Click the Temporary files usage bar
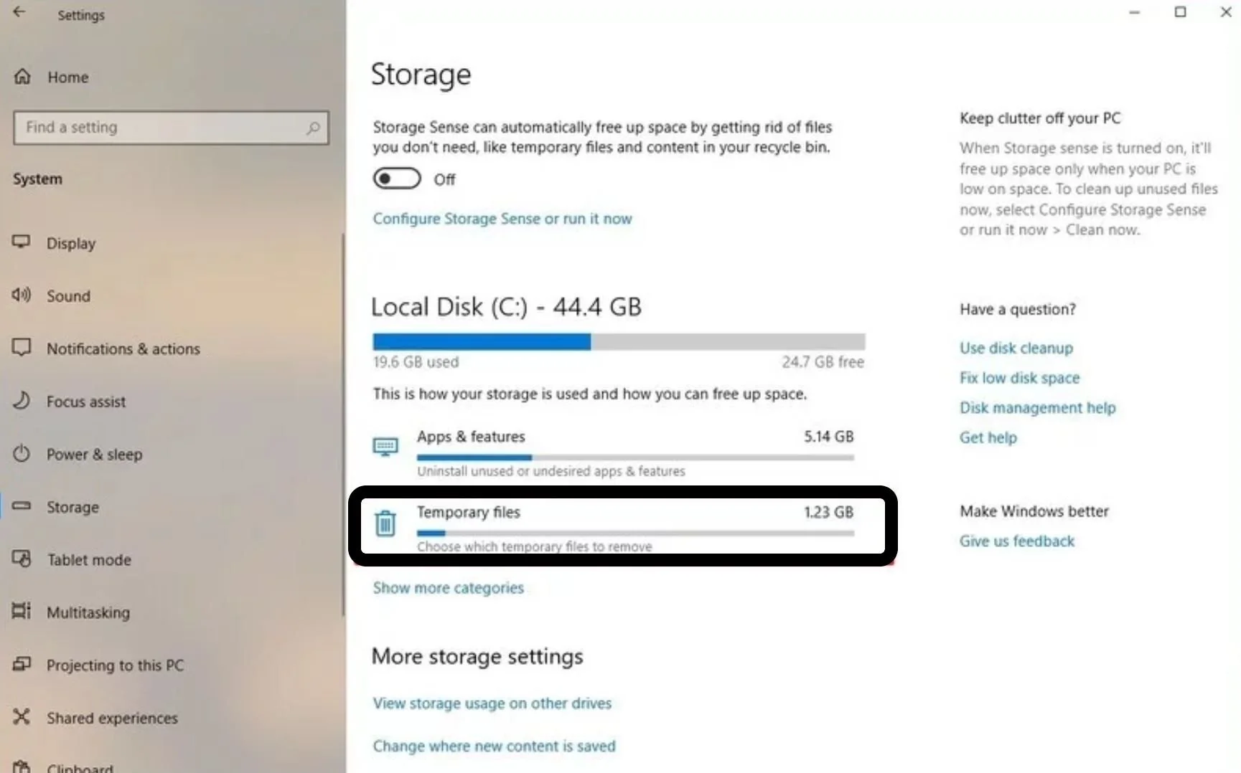Viewport: 1241px width, 773px height. (635, 533)
